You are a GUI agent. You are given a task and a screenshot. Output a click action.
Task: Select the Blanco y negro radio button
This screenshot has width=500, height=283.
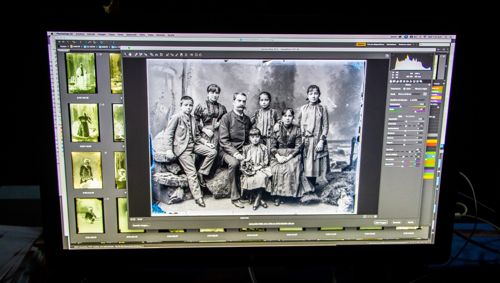413,89
